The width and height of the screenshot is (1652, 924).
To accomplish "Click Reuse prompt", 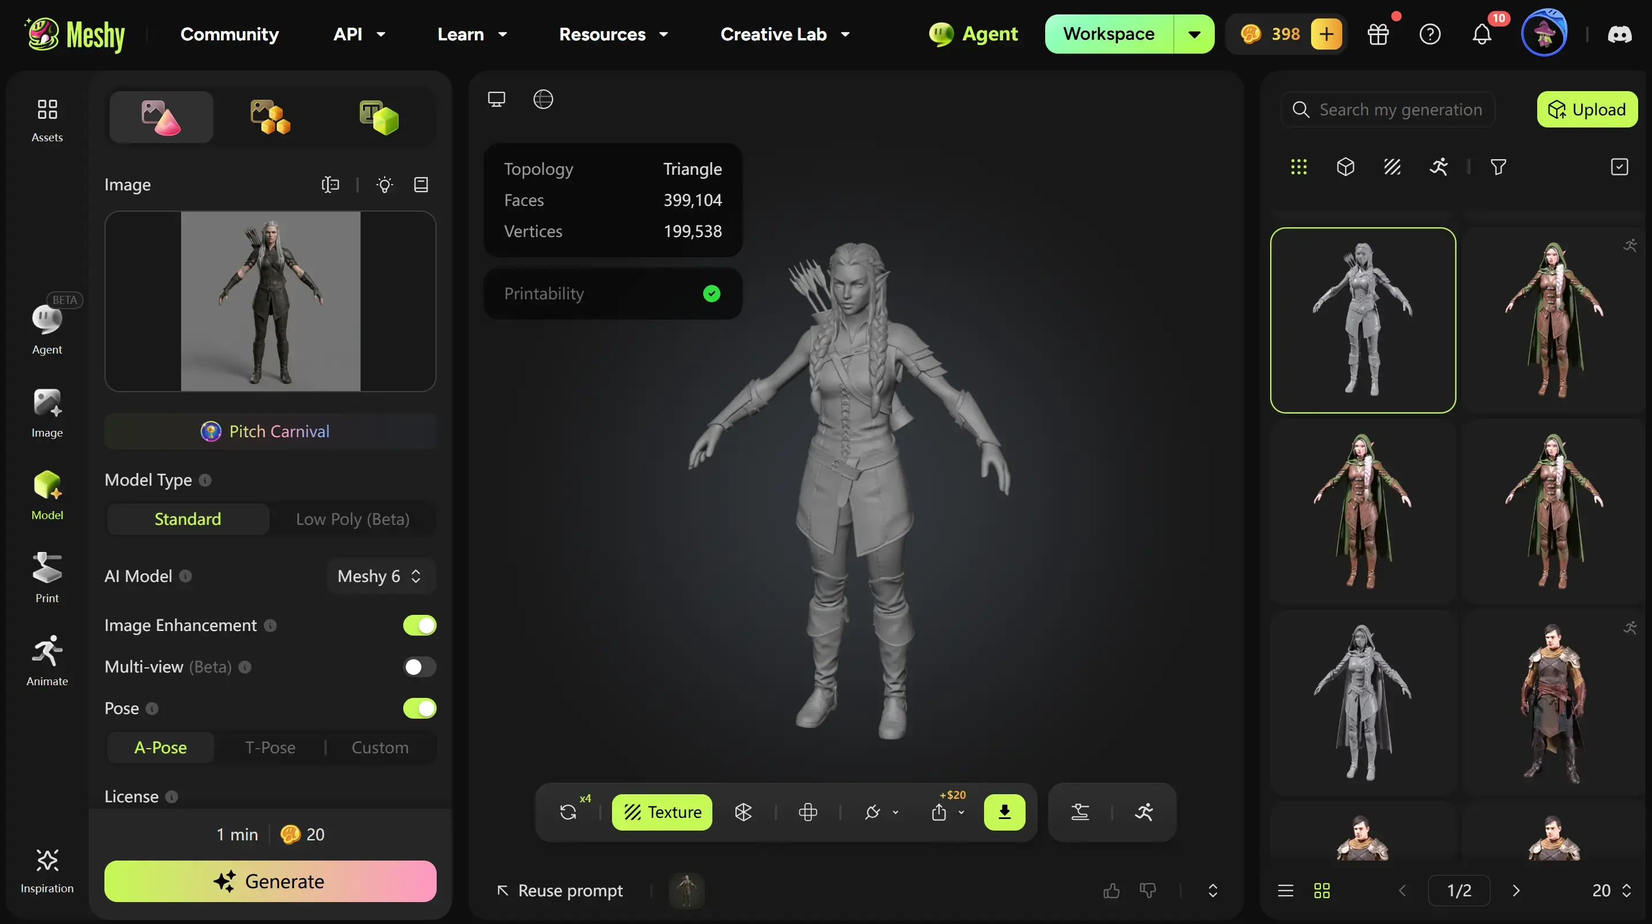I will coord(559,890).
